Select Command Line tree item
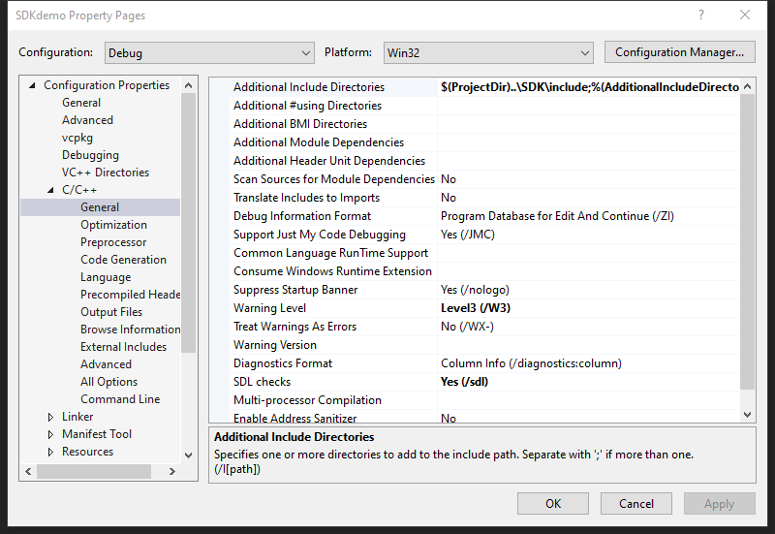This screenshot has width=775, height=534. pyautogui.click(x=120, y=399)
